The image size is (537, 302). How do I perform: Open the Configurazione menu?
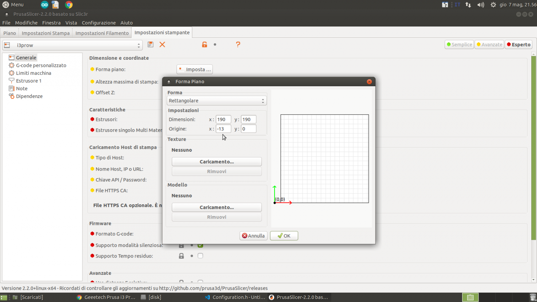(98, 23)
